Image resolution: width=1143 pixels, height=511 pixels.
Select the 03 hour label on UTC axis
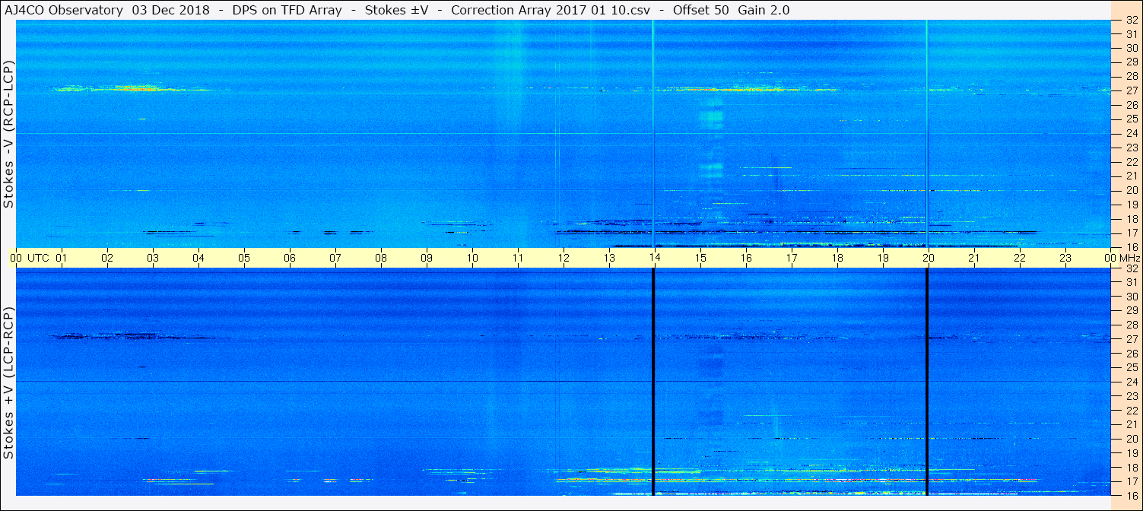pos(153,258)
